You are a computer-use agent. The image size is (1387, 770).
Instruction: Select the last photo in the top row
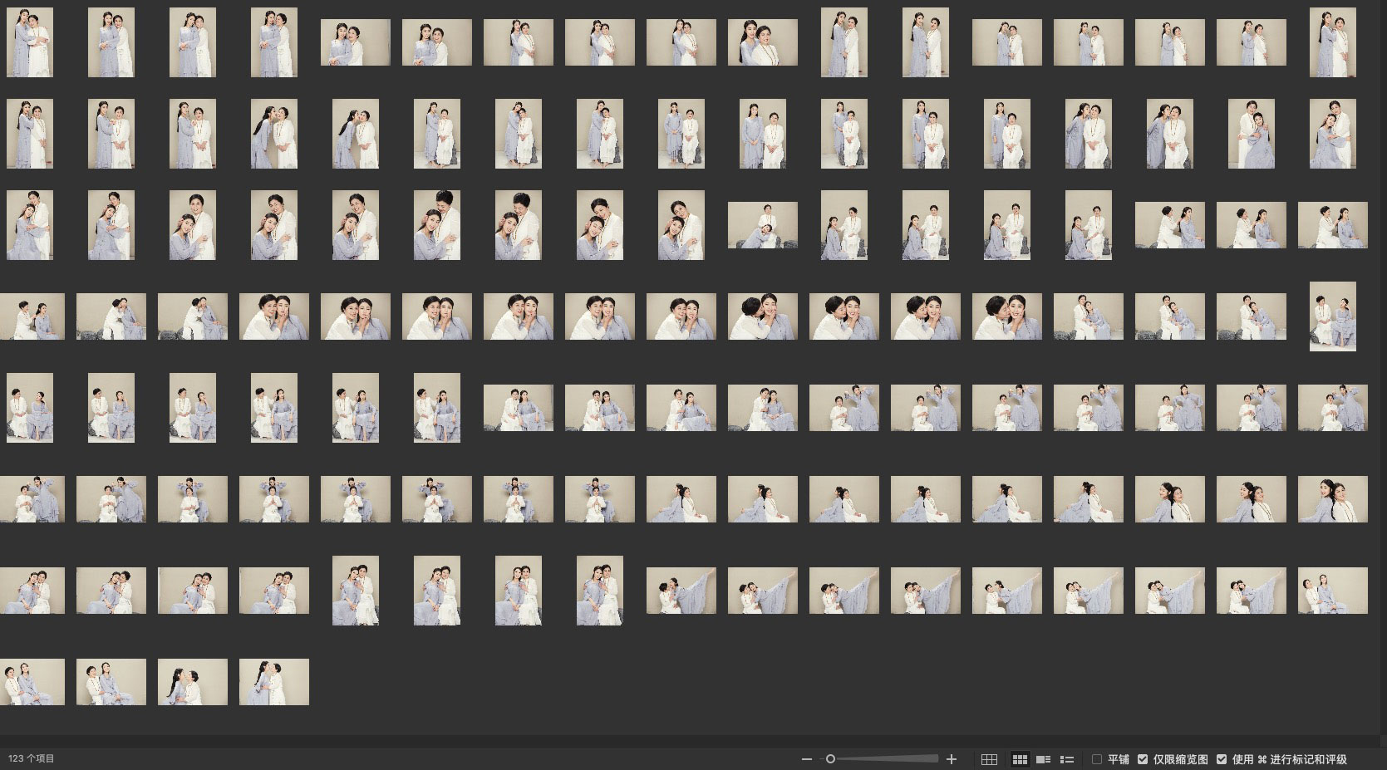tap(1332, 42)
